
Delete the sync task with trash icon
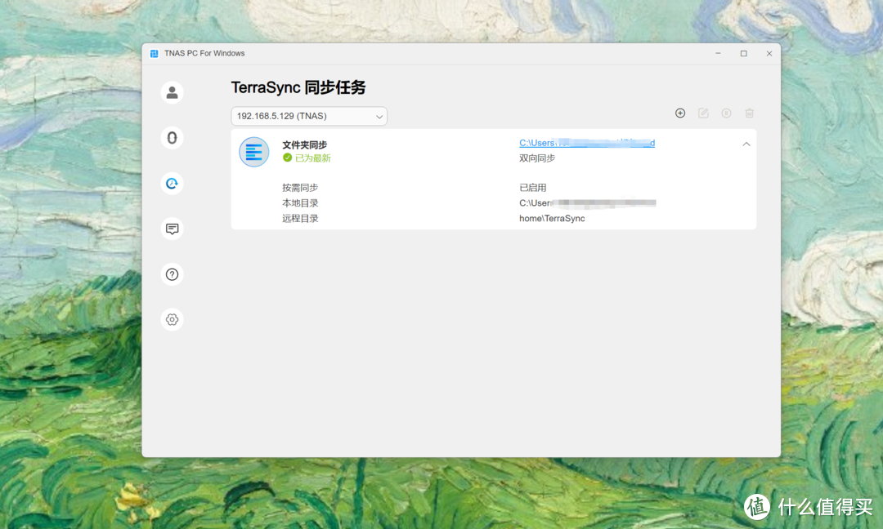(x=749, y=113)
